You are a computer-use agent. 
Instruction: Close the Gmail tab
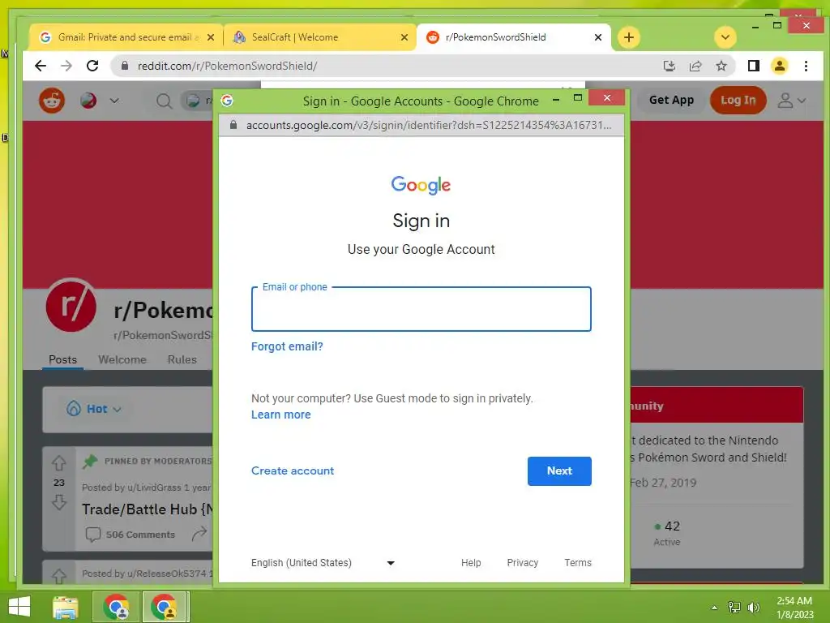211,37
